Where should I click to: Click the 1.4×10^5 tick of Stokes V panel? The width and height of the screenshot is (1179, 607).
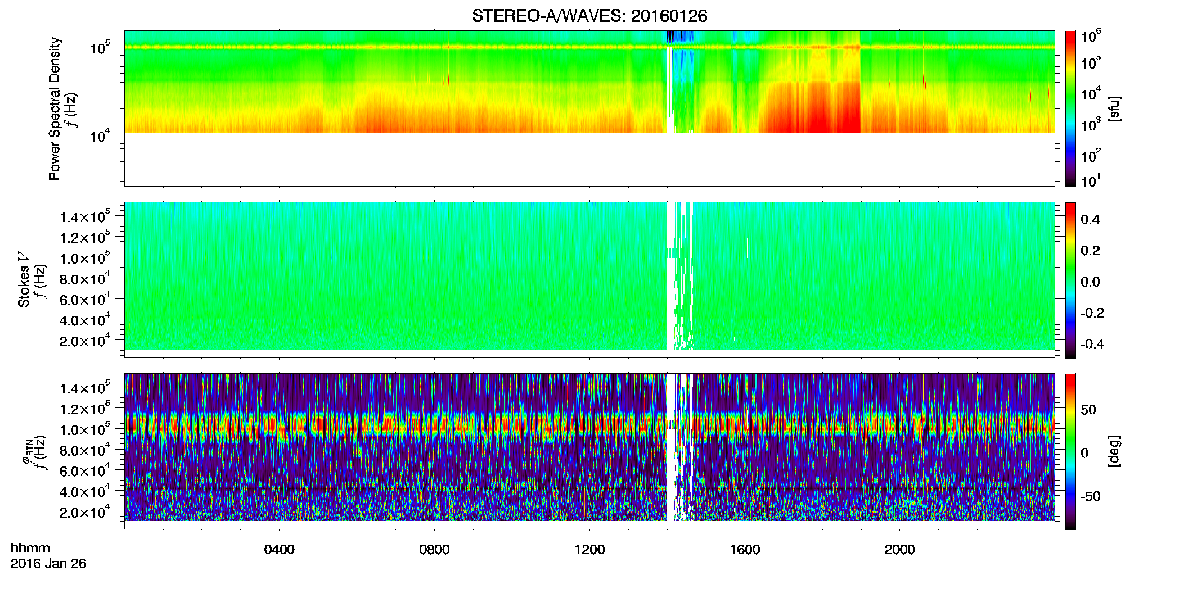coord(85,216)
